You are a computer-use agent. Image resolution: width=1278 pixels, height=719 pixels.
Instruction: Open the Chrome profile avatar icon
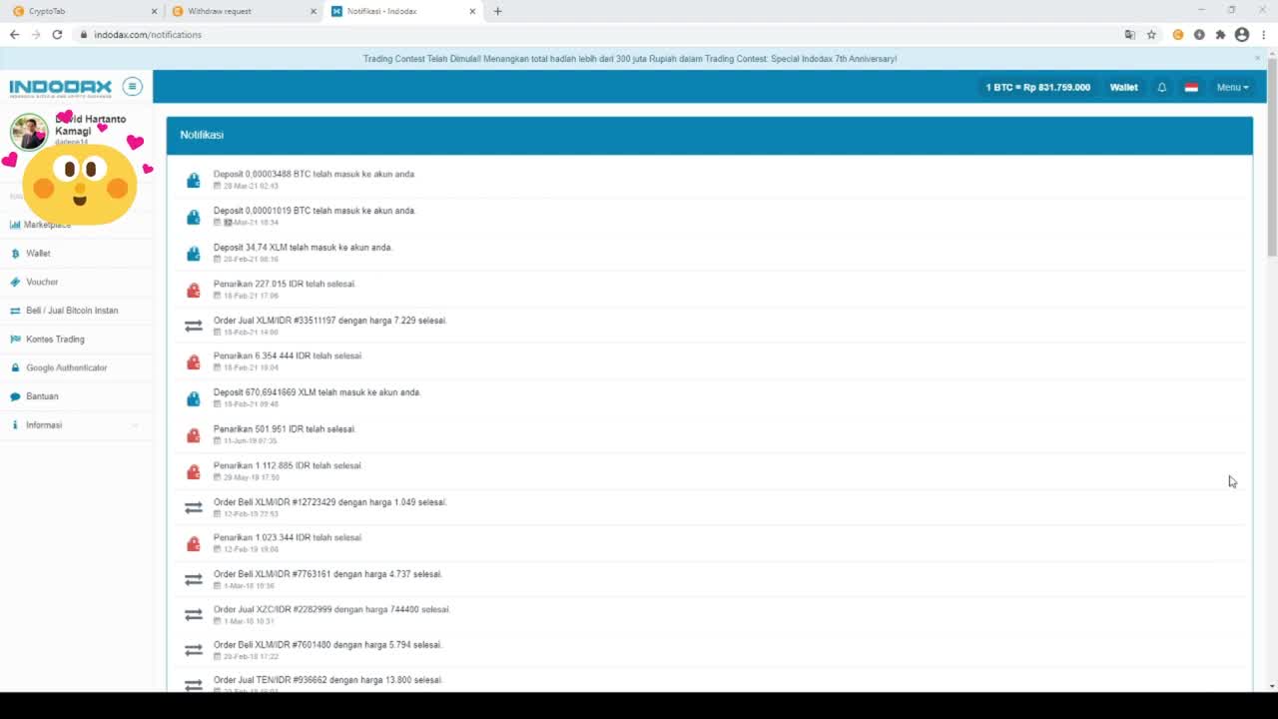pyautogui.click(x=1242, y=34)
